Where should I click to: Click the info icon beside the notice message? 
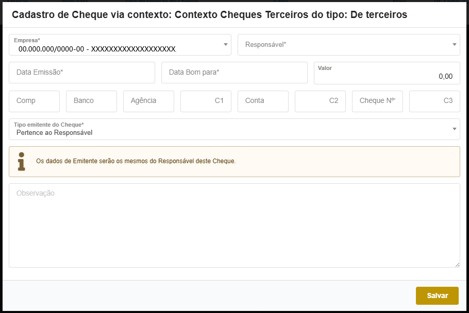(x=21, y=161)
